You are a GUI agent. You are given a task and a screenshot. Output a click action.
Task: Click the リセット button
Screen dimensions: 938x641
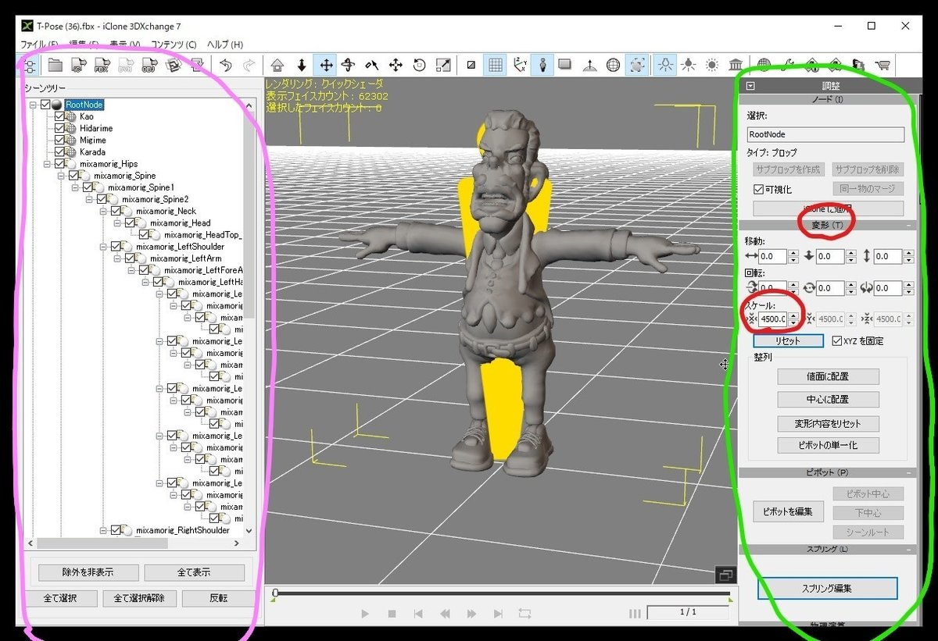click(788, 341)
